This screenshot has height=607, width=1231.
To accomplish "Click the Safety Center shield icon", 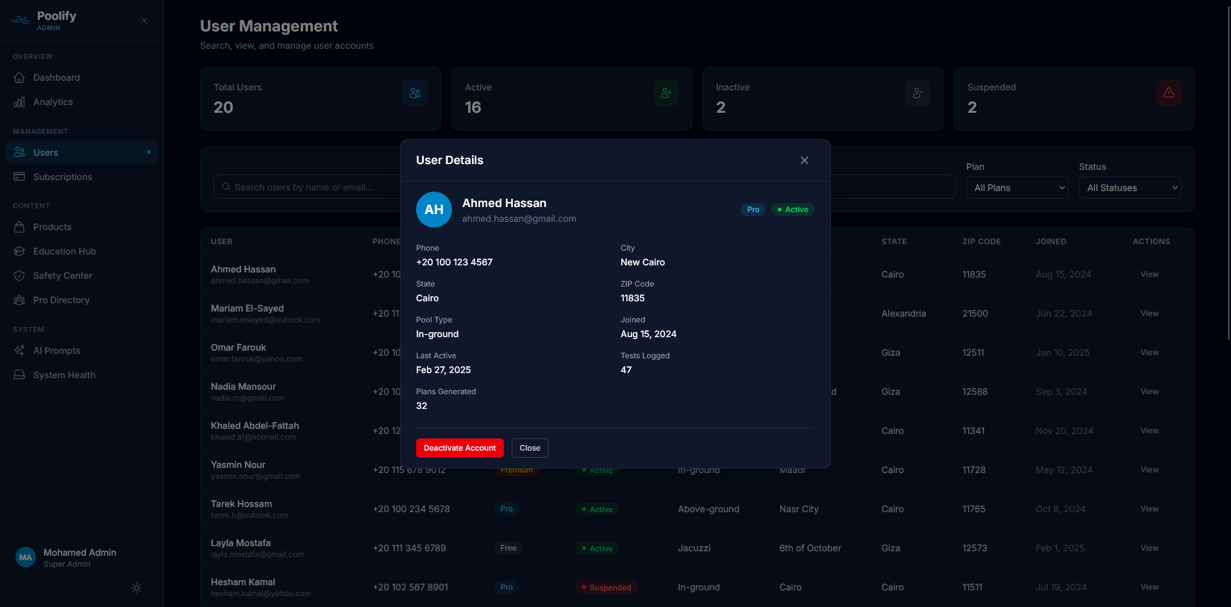I will [19, 276].
